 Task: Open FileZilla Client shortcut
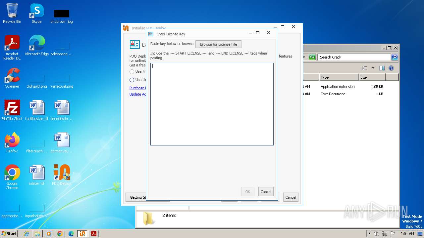pos(12,110)
